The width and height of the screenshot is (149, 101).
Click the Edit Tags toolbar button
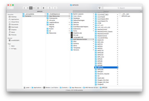(55, 8)
